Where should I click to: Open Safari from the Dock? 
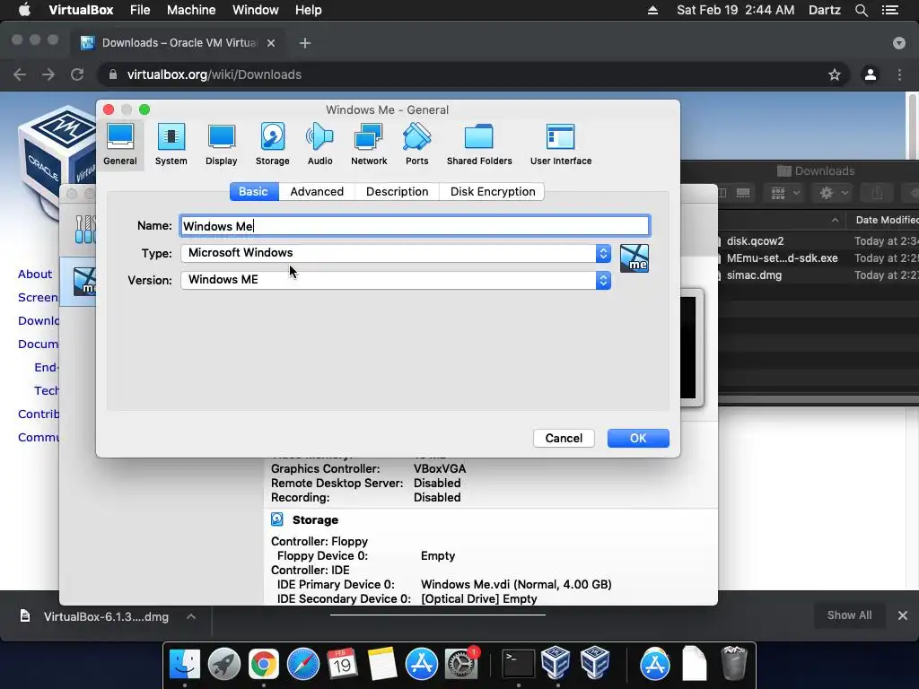click(x=303, y=664)
